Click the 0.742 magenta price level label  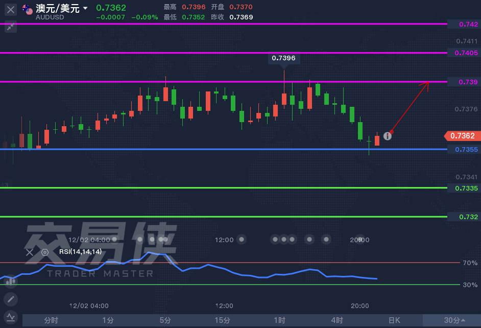(x=464, y=24)
